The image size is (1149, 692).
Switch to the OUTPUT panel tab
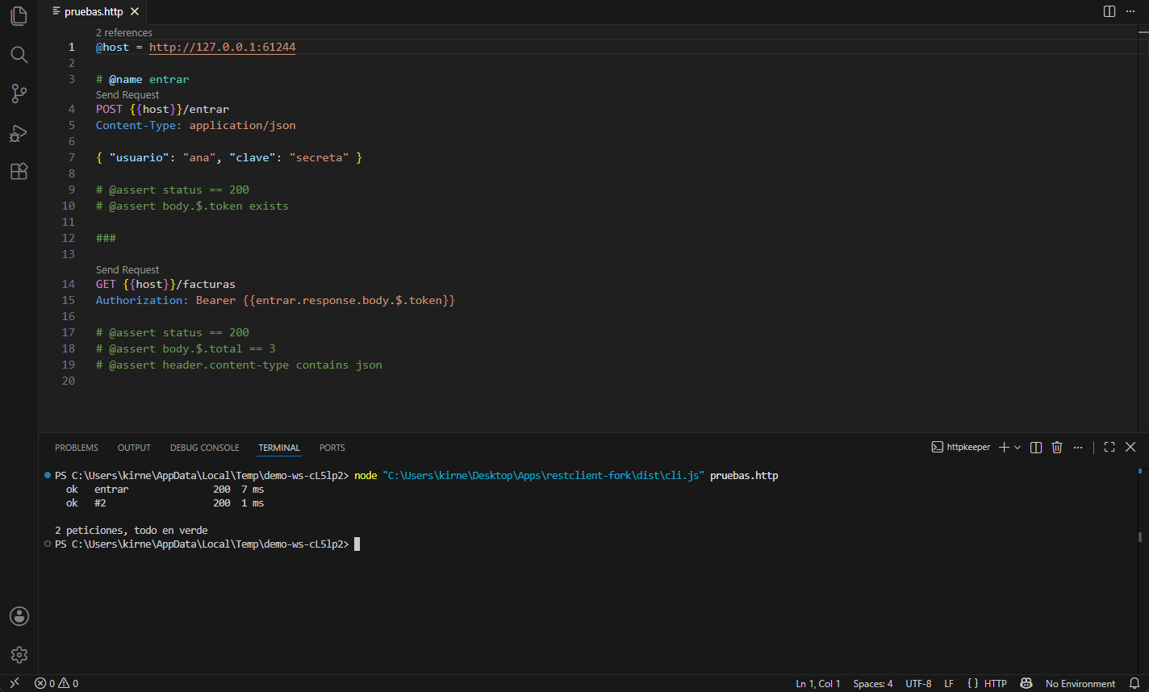click(x=134, y=448)
